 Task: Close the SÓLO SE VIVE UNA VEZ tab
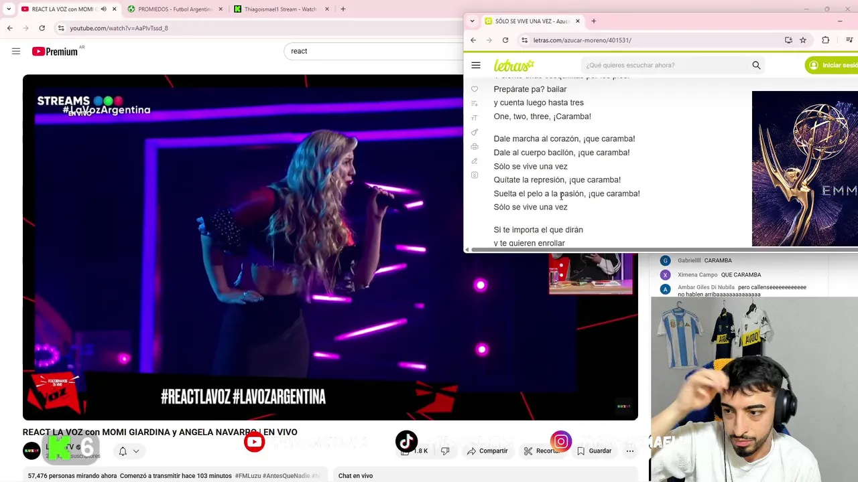577,21
